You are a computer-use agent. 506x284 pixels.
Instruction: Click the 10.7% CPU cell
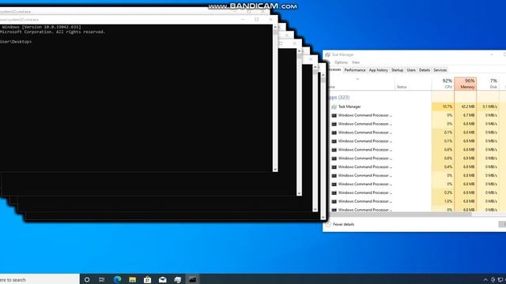(443, 106)
